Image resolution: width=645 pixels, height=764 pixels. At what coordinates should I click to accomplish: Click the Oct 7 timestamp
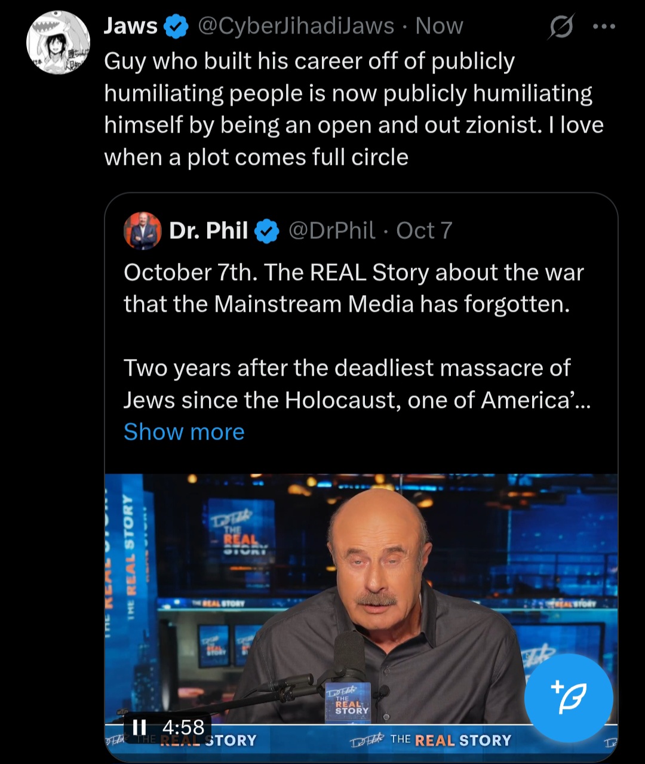coord(424,231)
